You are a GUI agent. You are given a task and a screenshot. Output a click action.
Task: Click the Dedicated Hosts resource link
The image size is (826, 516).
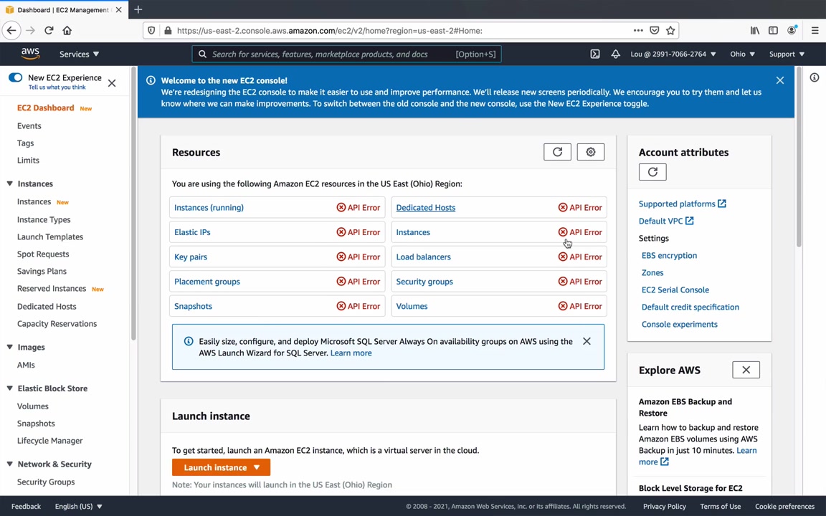(425, 207)
